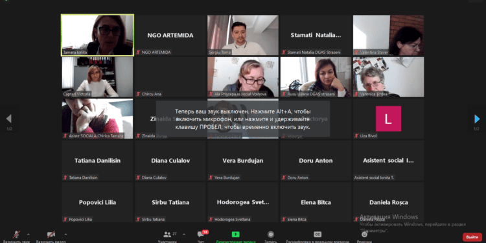Click muted mic icon beside Zinaida Sturza label
This screenshot has width=486, height=243.
(138, 136)
